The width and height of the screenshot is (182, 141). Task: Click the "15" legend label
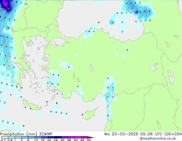(x=42, y=140)
